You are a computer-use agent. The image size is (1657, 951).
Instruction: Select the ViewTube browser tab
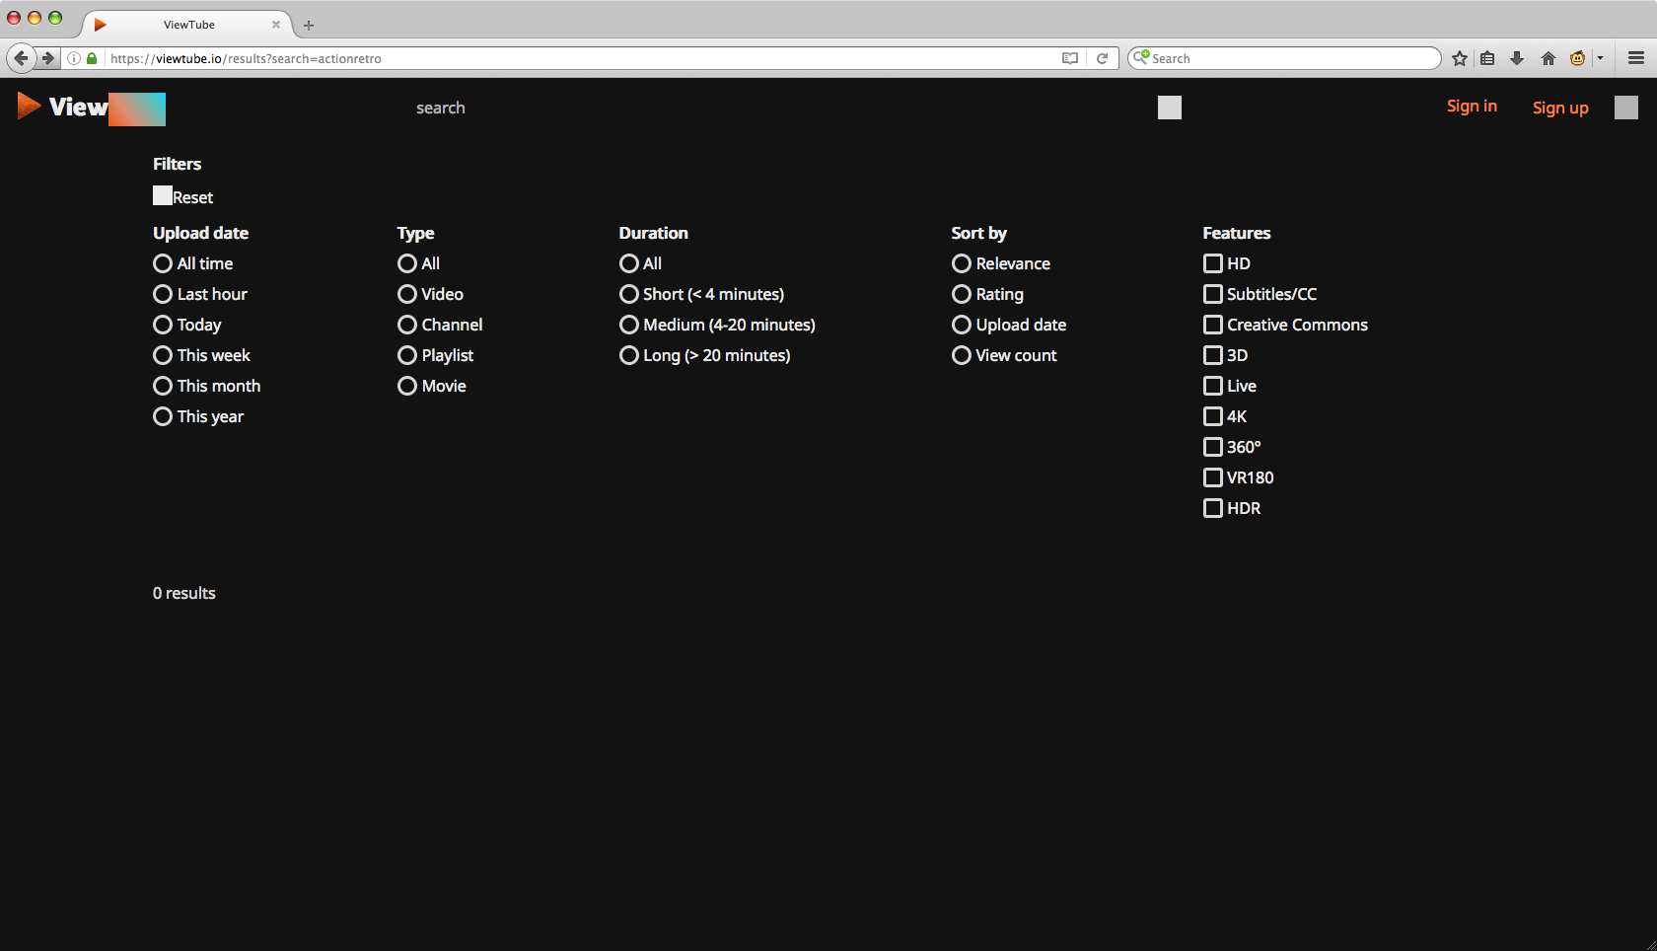click(187, 25)
